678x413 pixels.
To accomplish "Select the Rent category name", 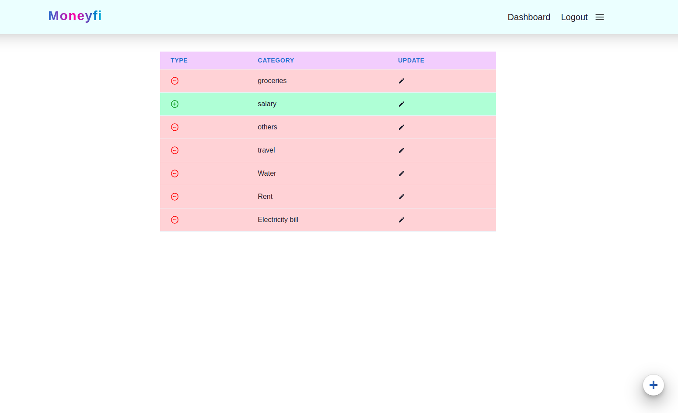I will point(265,197).
